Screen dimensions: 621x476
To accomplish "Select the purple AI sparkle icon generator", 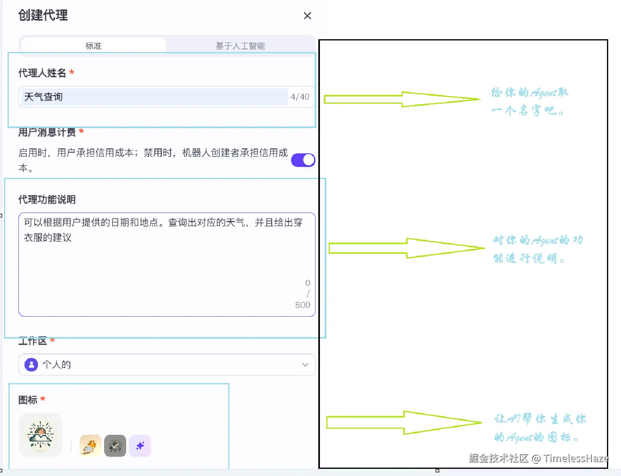I will (x=140, y=446).
